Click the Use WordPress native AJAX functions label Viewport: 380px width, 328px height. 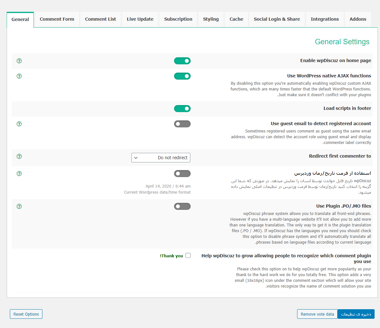[x=329, y=76]
